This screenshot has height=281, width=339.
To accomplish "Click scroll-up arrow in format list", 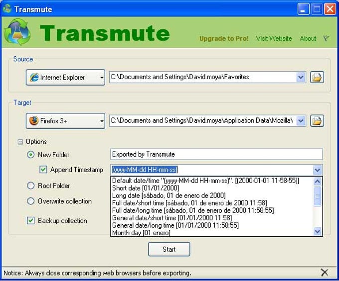I will [317, 182].
